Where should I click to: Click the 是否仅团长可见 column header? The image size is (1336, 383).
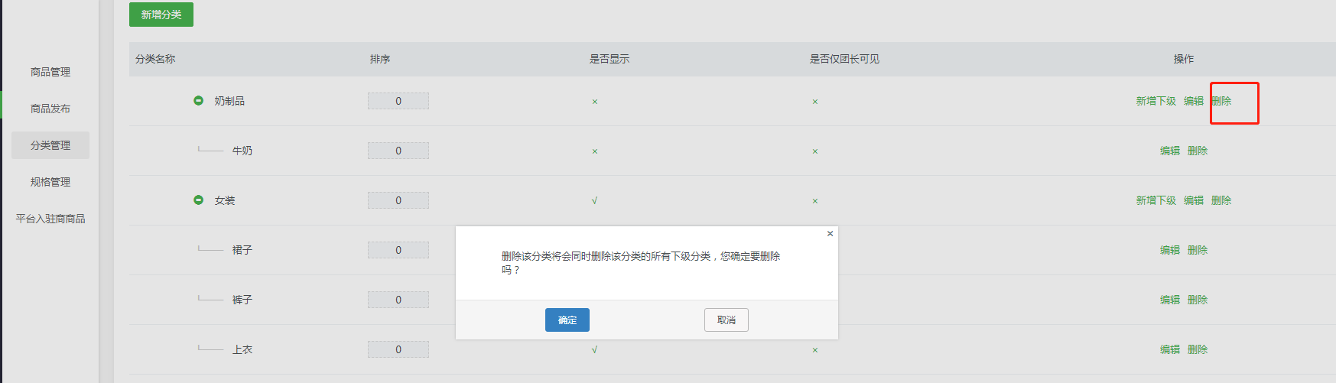coord(844,59)
